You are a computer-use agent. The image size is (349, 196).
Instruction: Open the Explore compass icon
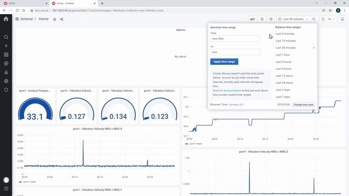pos(6,64)
